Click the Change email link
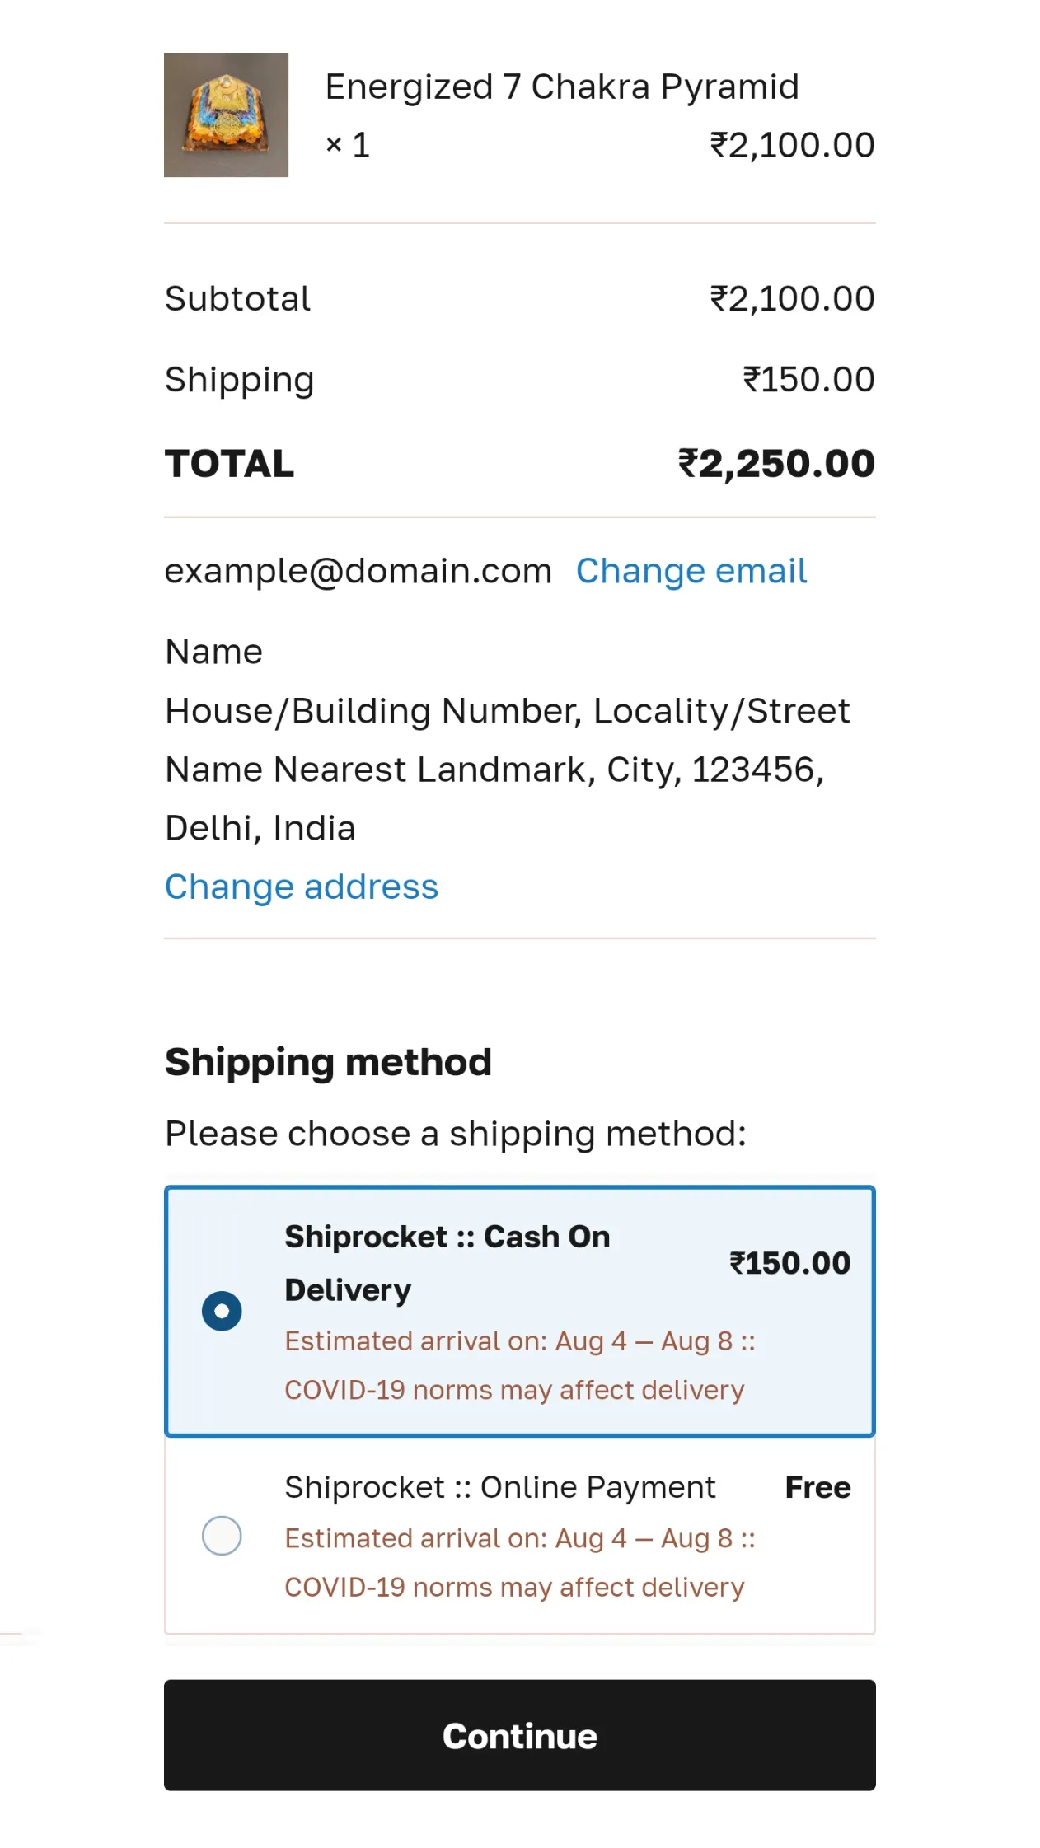Screen dimensions: 1040x1848 click(691, 571)
